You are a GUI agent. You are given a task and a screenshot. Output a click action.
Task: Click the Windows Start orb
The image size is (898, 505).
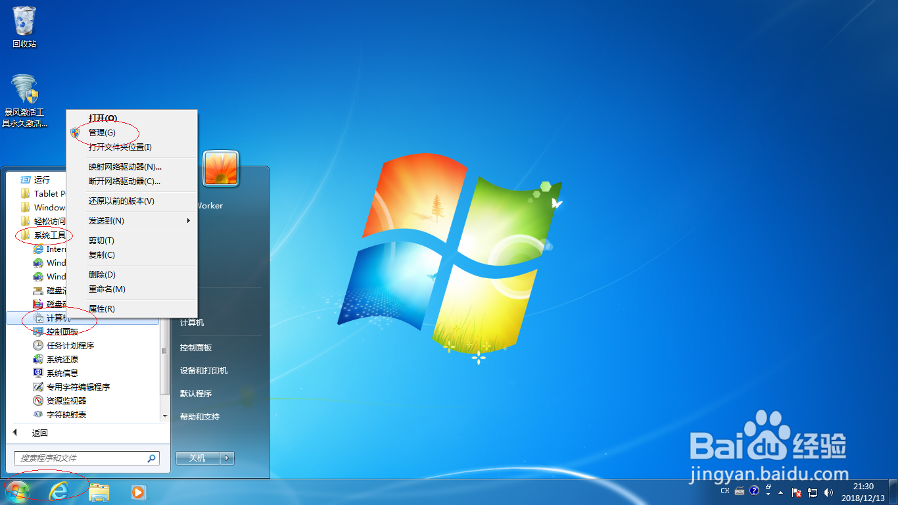tap(17, 491)
